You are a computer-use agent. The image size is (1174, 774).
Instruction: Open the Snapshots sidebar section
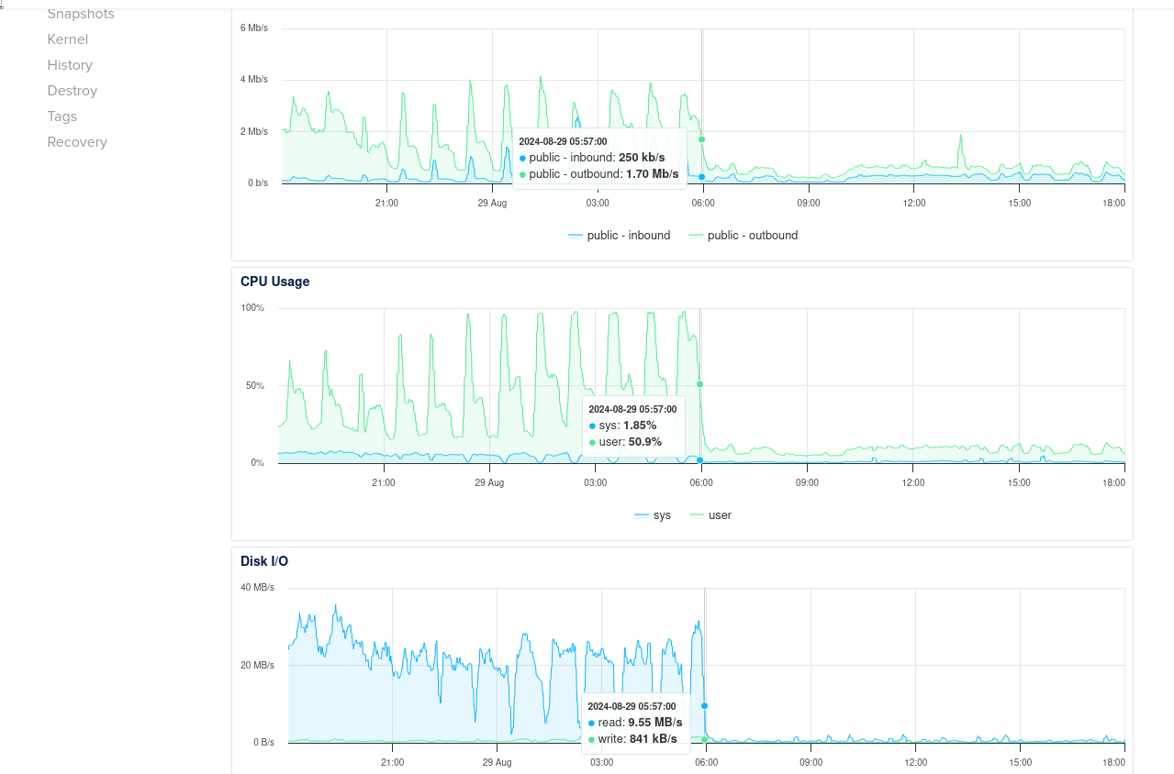pyautogui.click(x=81, y=14)
